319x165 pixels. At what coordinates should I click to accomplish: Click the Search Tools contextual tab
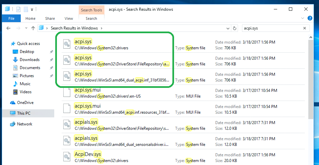point(92,10)
